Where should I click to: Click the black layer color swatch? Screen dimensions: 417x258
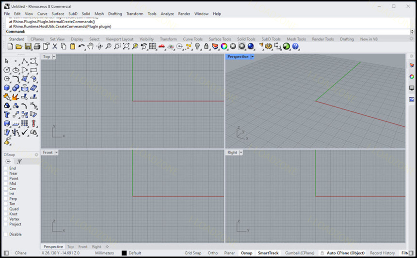[x=124, y=253]
